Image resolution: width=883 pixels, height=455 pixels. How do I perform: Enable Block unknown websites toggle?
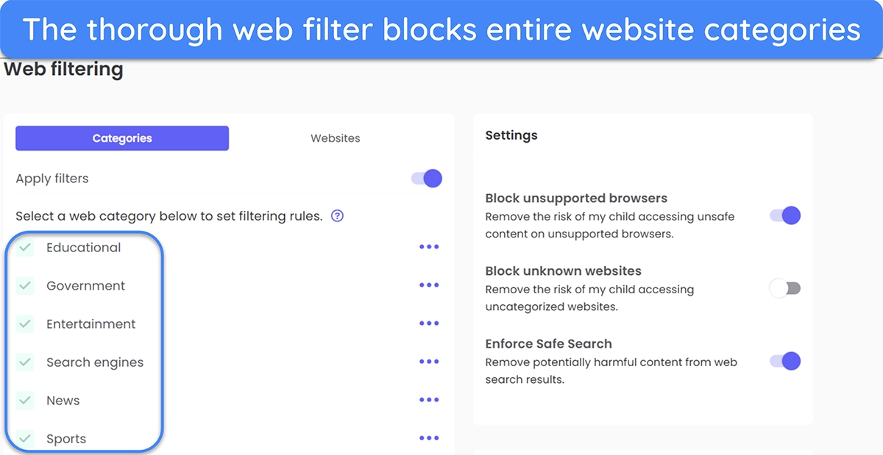click(x=785, y=288)
